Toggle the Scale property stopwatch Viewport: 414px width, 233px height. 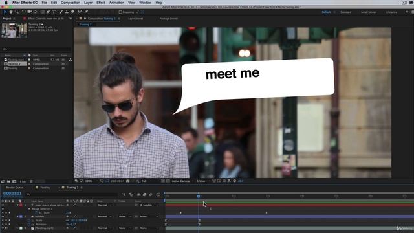(29, 220)
